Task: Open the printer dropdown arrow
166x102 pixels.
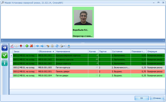Action: [x=64, y=46]
